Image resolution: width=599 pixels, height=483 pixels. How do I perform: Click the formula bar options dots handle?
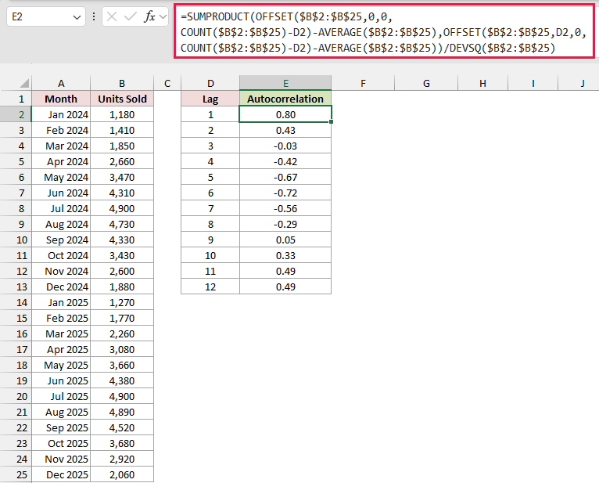tap(94, 16)
